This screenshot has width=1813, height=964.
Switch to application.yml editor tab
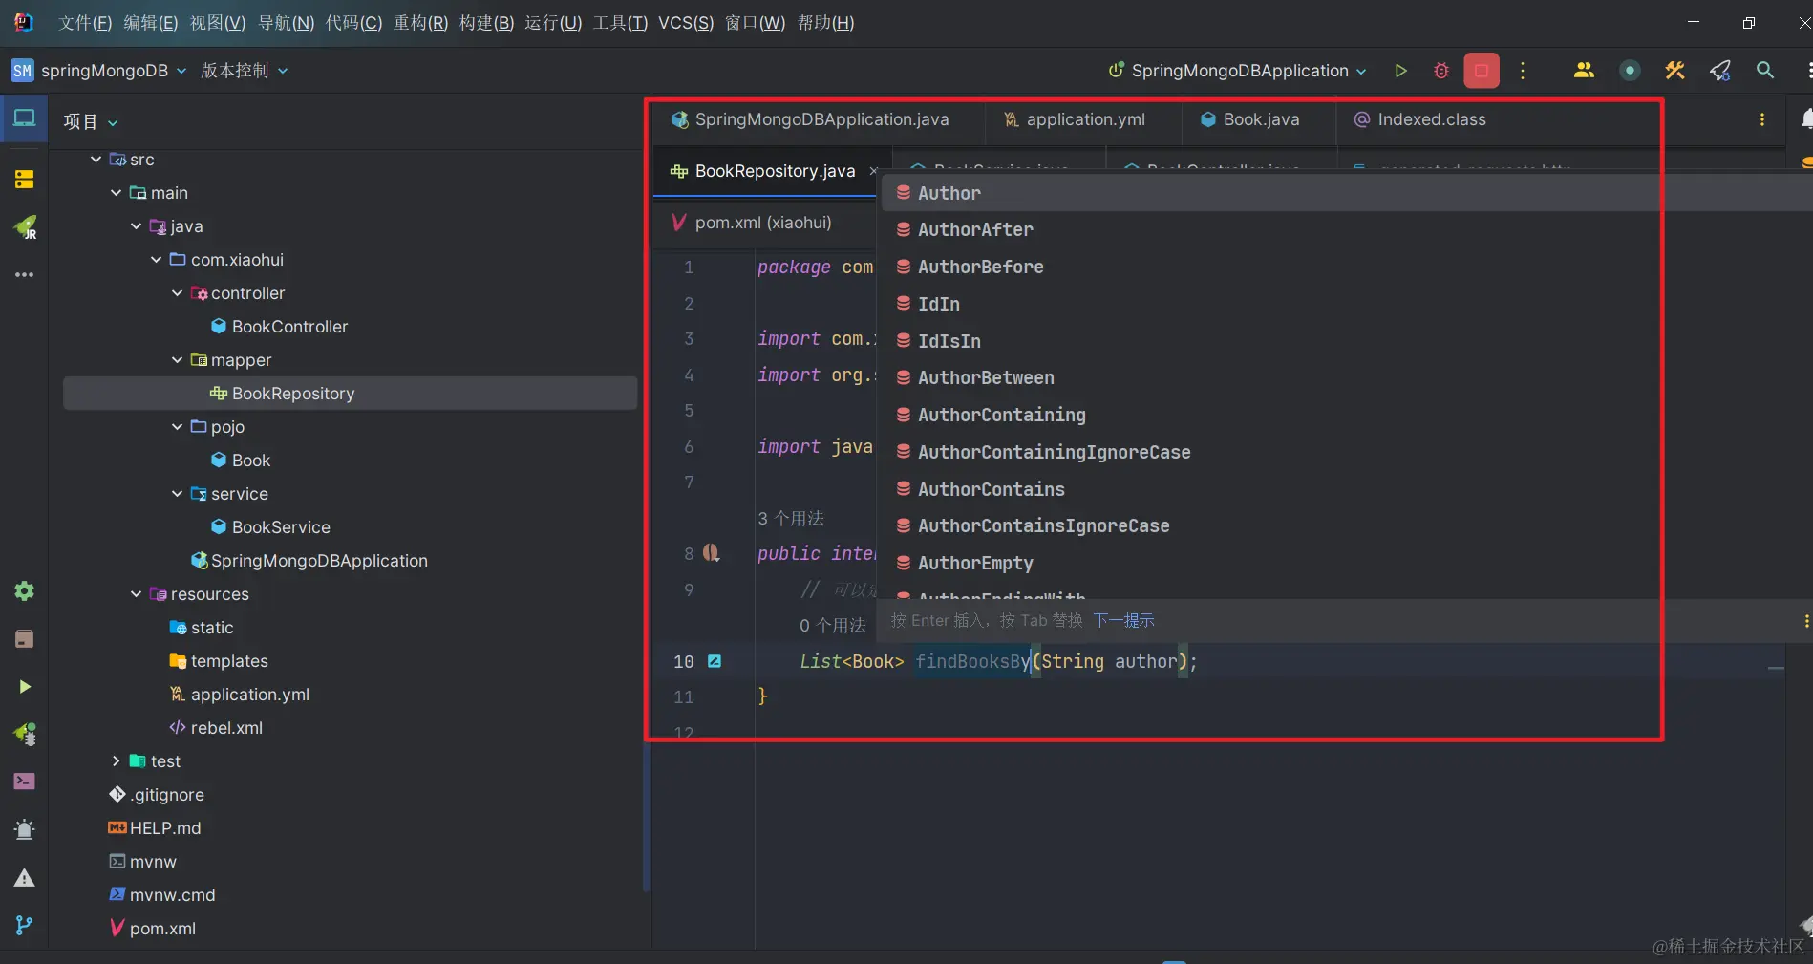1075,119
